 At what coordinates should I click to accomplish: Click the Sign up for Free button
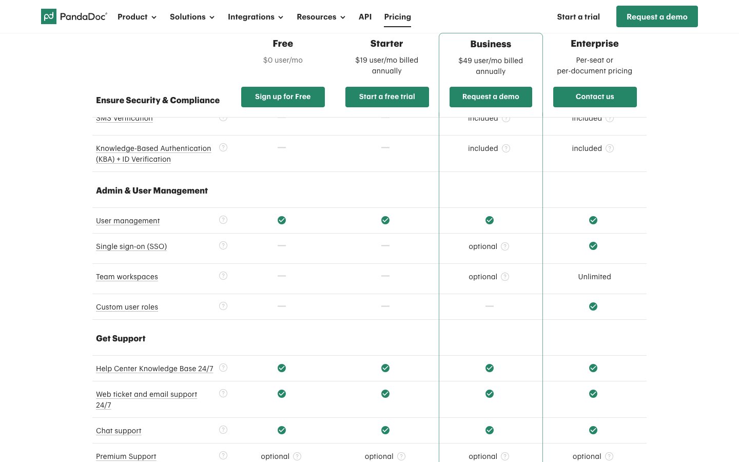[x=283, y=97]
